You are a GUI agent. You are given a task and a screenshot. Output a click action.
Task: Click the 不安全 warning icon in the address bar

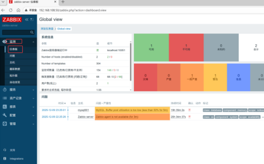pos(26,10)
